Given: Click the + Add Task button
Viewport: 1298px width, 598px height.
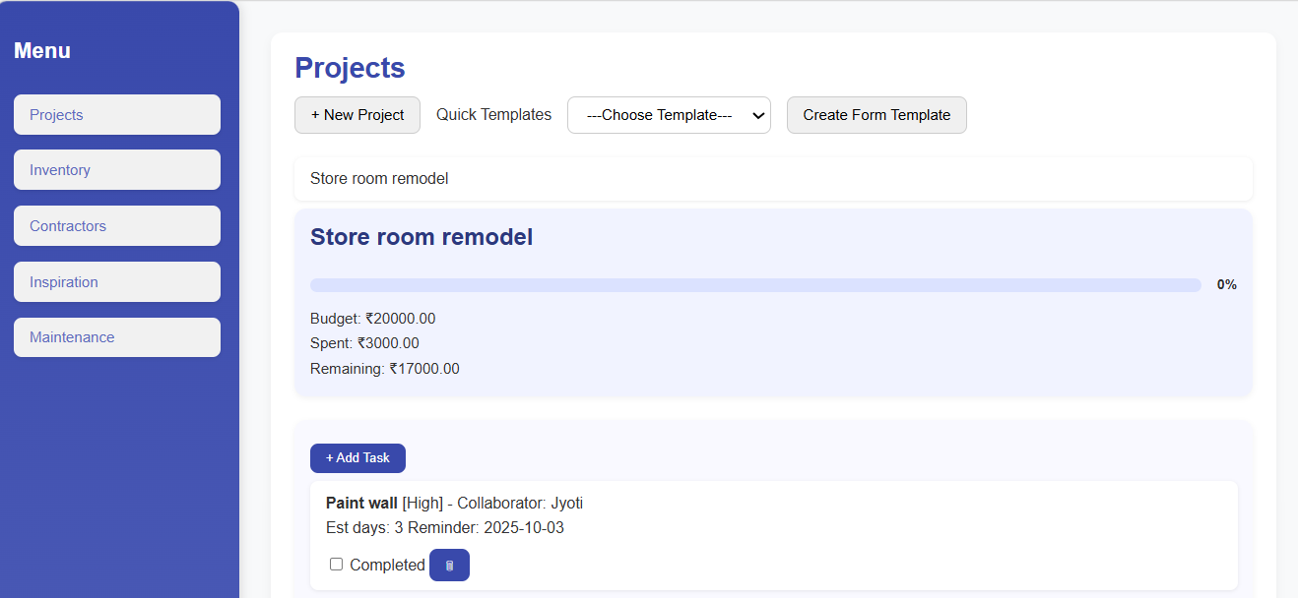Looking at the screenshot, I should click(x=357, y=458).
